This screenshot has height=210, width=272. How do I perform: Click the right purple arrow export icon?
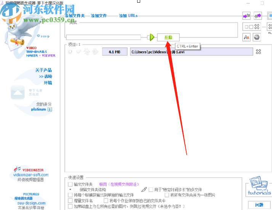[258, 16]
